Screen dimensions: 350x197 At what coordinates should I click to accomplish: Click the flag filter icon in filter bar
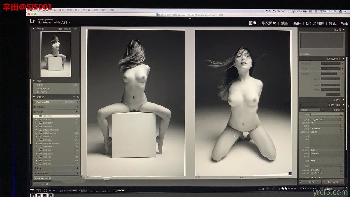(267, 189)
